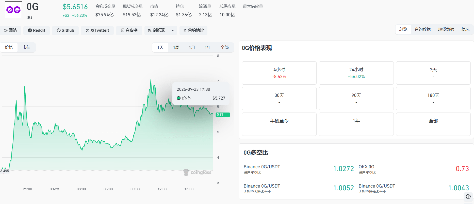Set chart range to 1月
The image size is (474, 204).
192,47
